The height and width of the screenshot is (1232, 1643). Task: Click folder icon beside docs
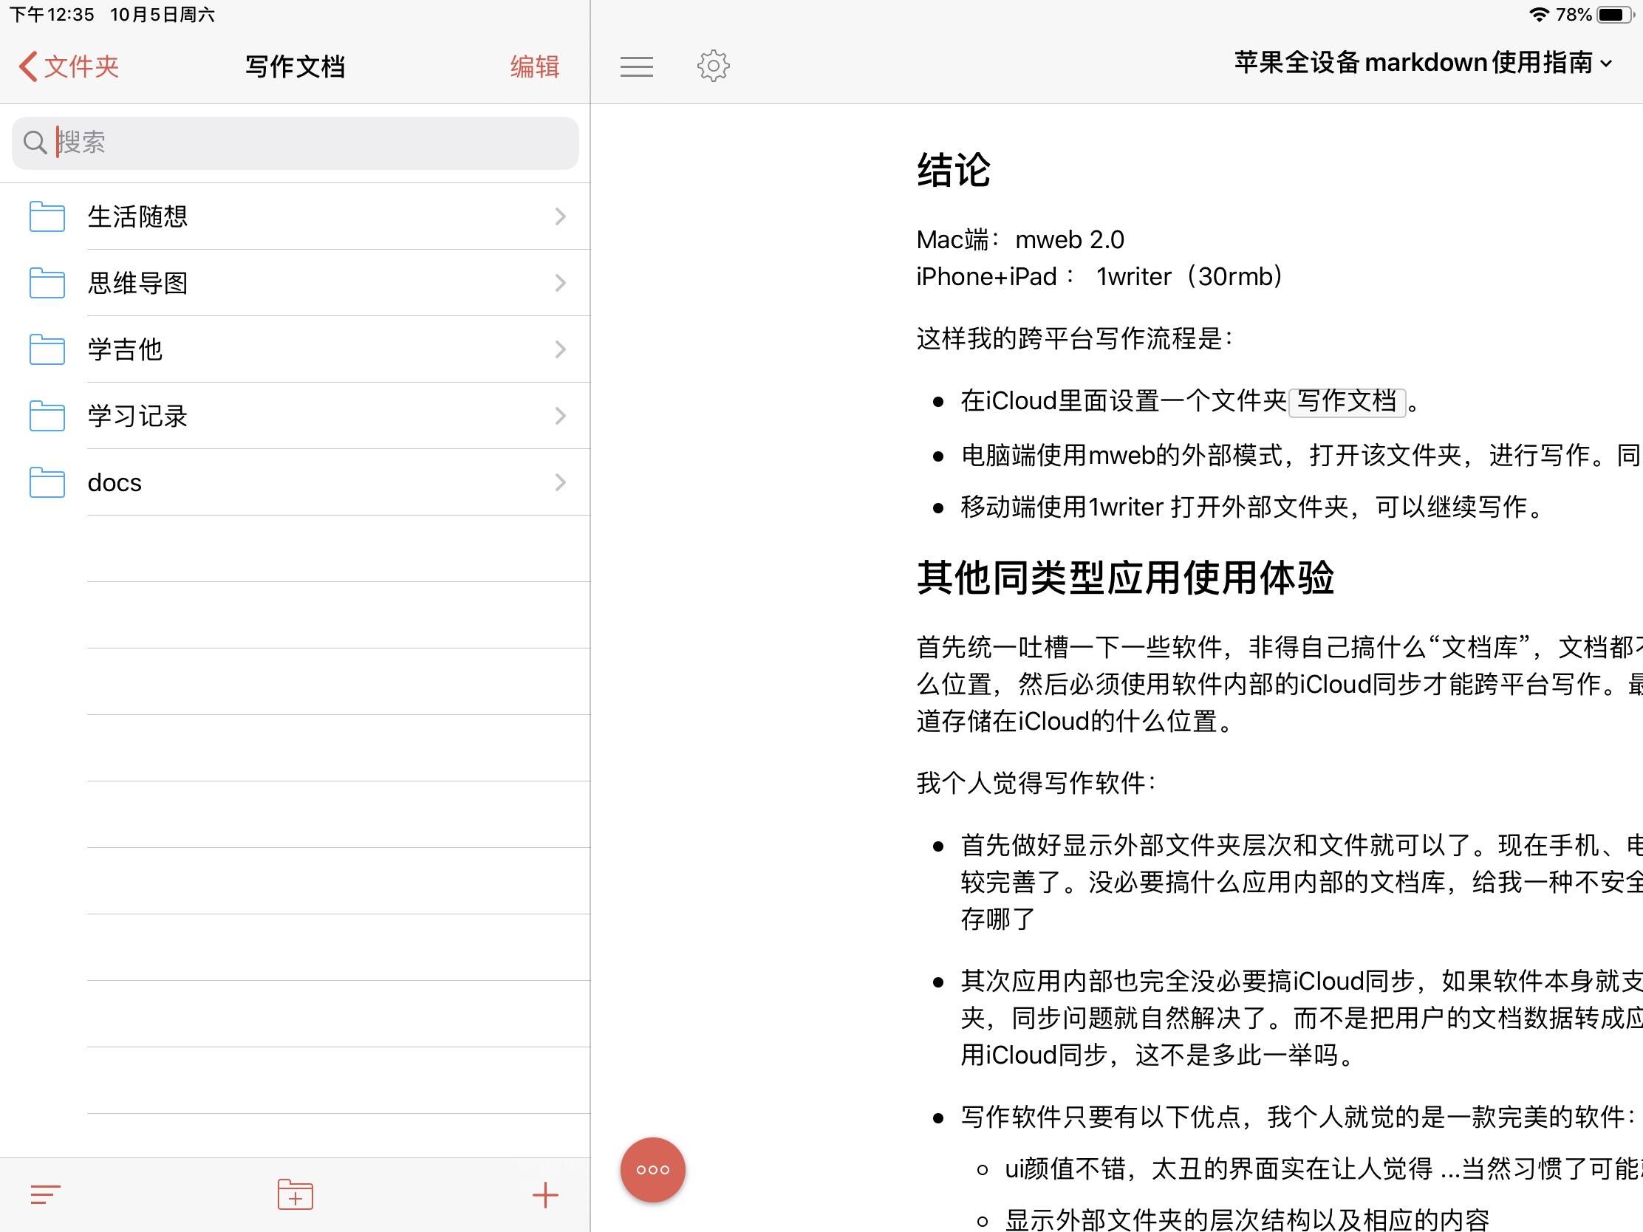[47, 482]
